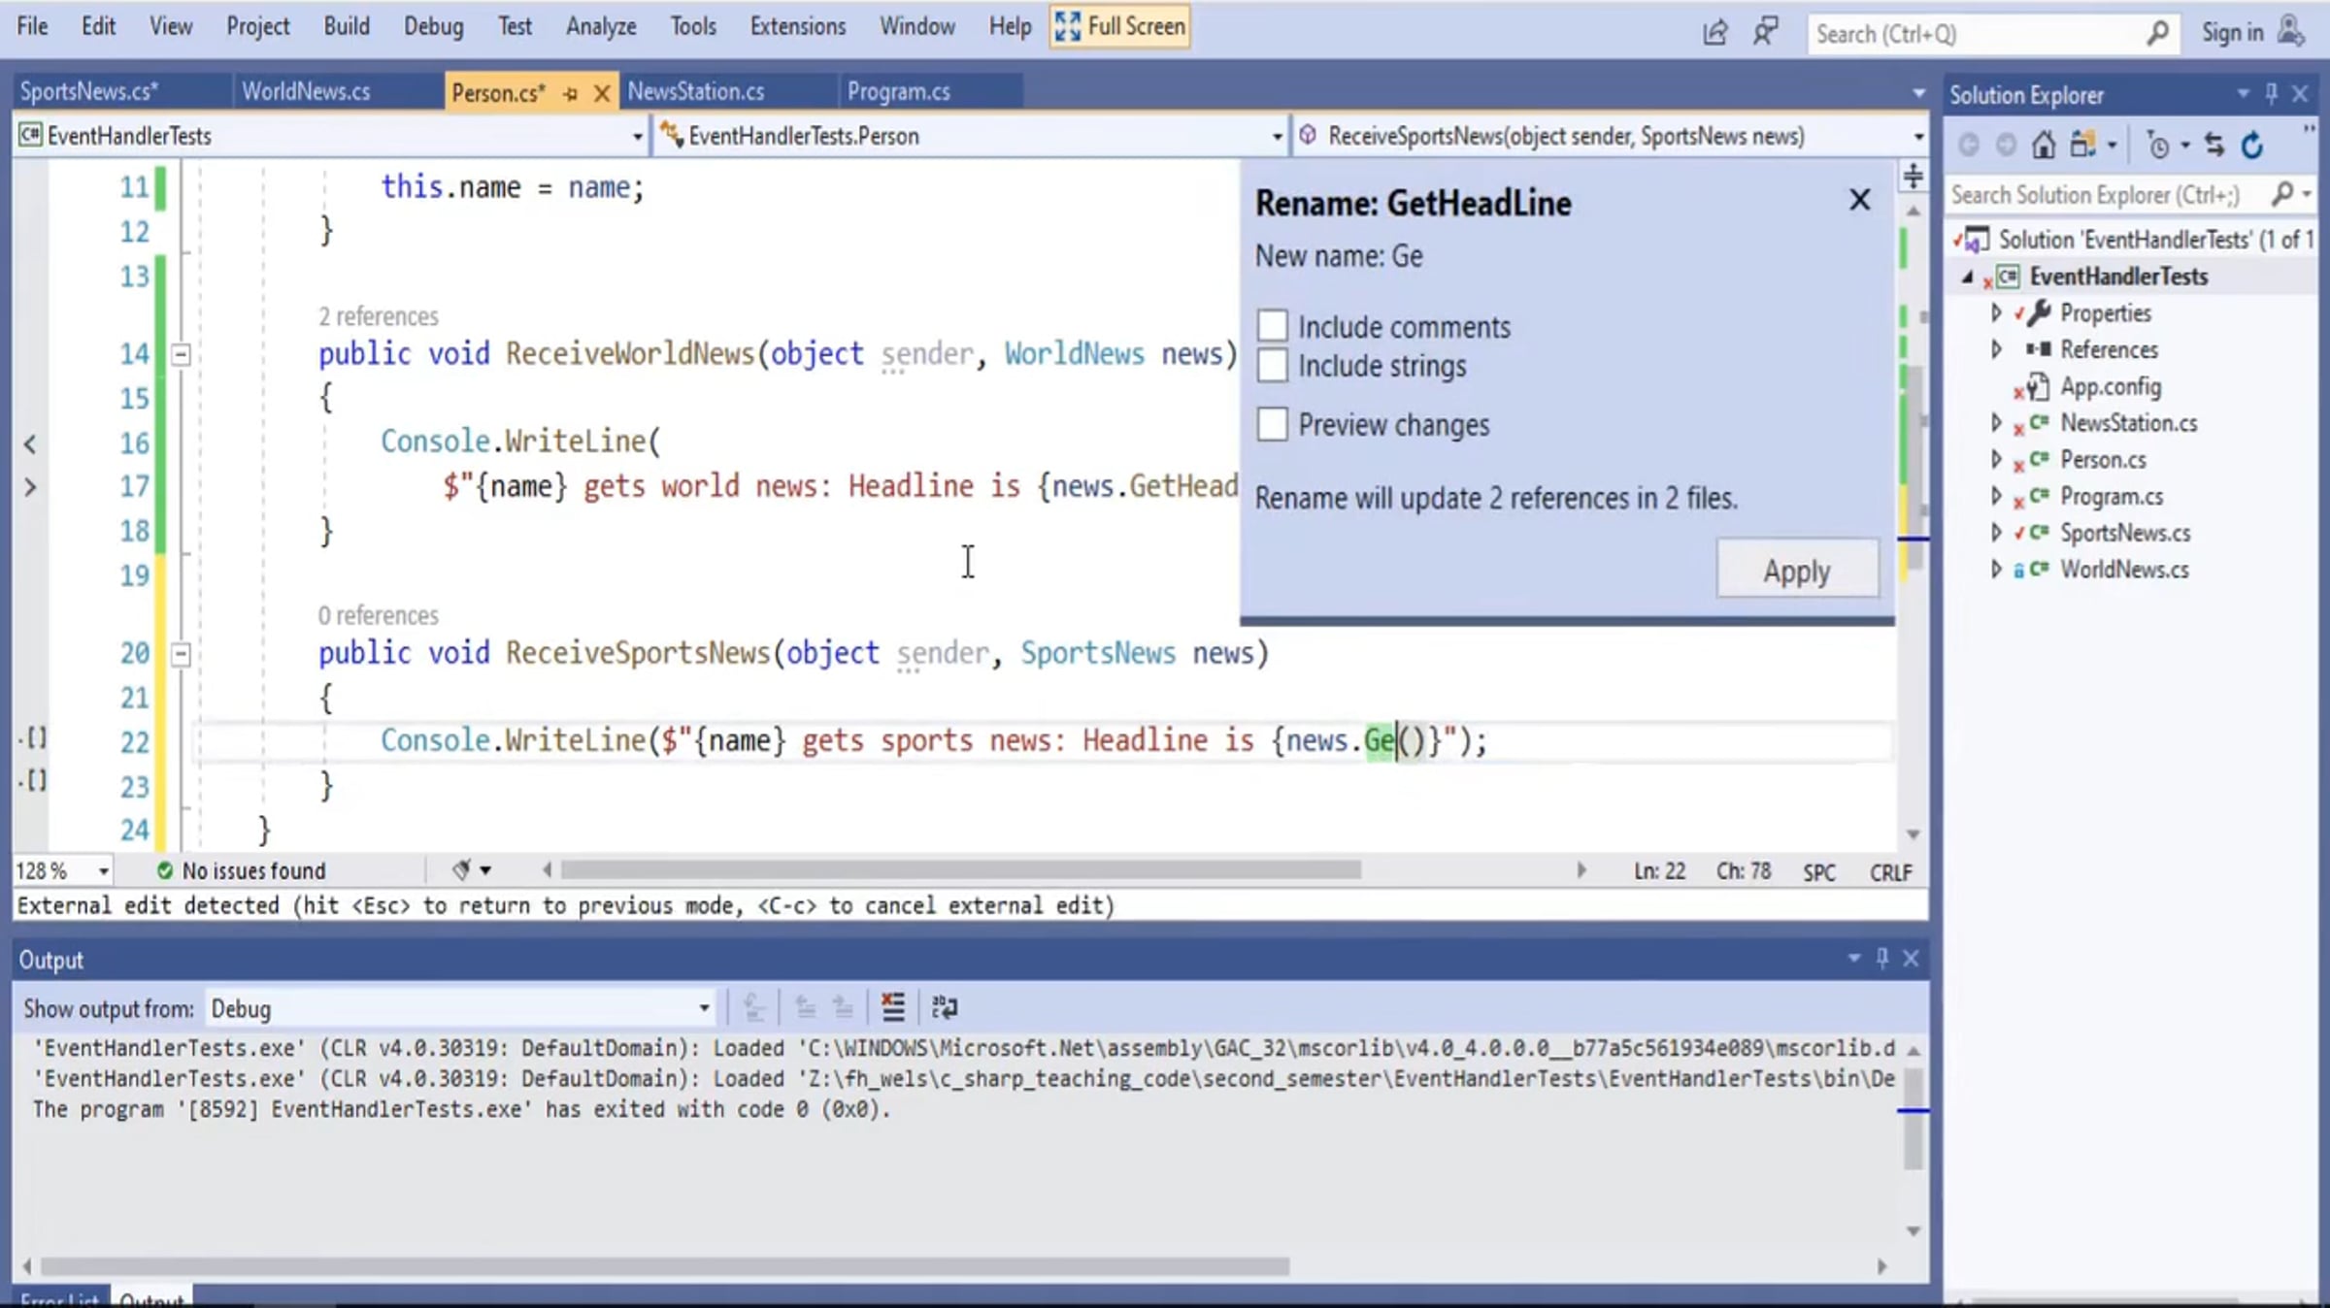The image size is (2330, 1308).
Task: Click Sync with Active Document arrows icon
Action: pyautogui.click(x=2214, y=146)
